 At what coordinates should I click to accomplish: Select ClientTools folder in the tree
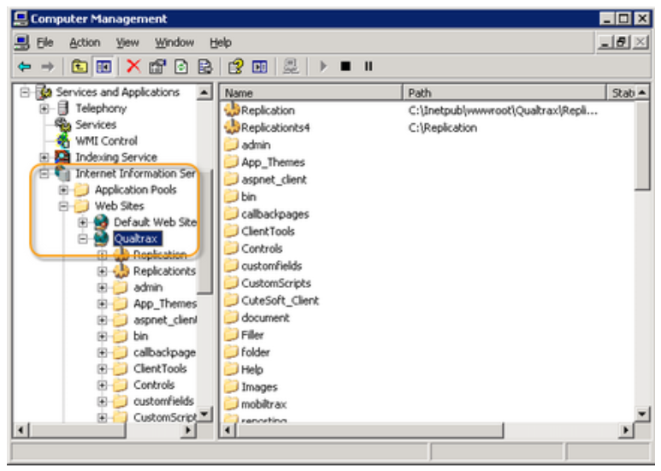click(x=160, y=368)
